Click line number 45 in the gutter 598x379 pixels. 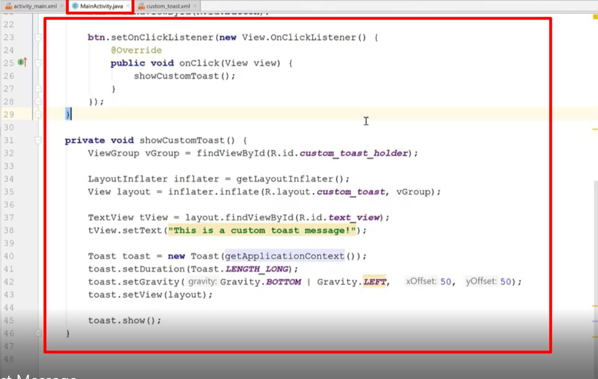9,320
